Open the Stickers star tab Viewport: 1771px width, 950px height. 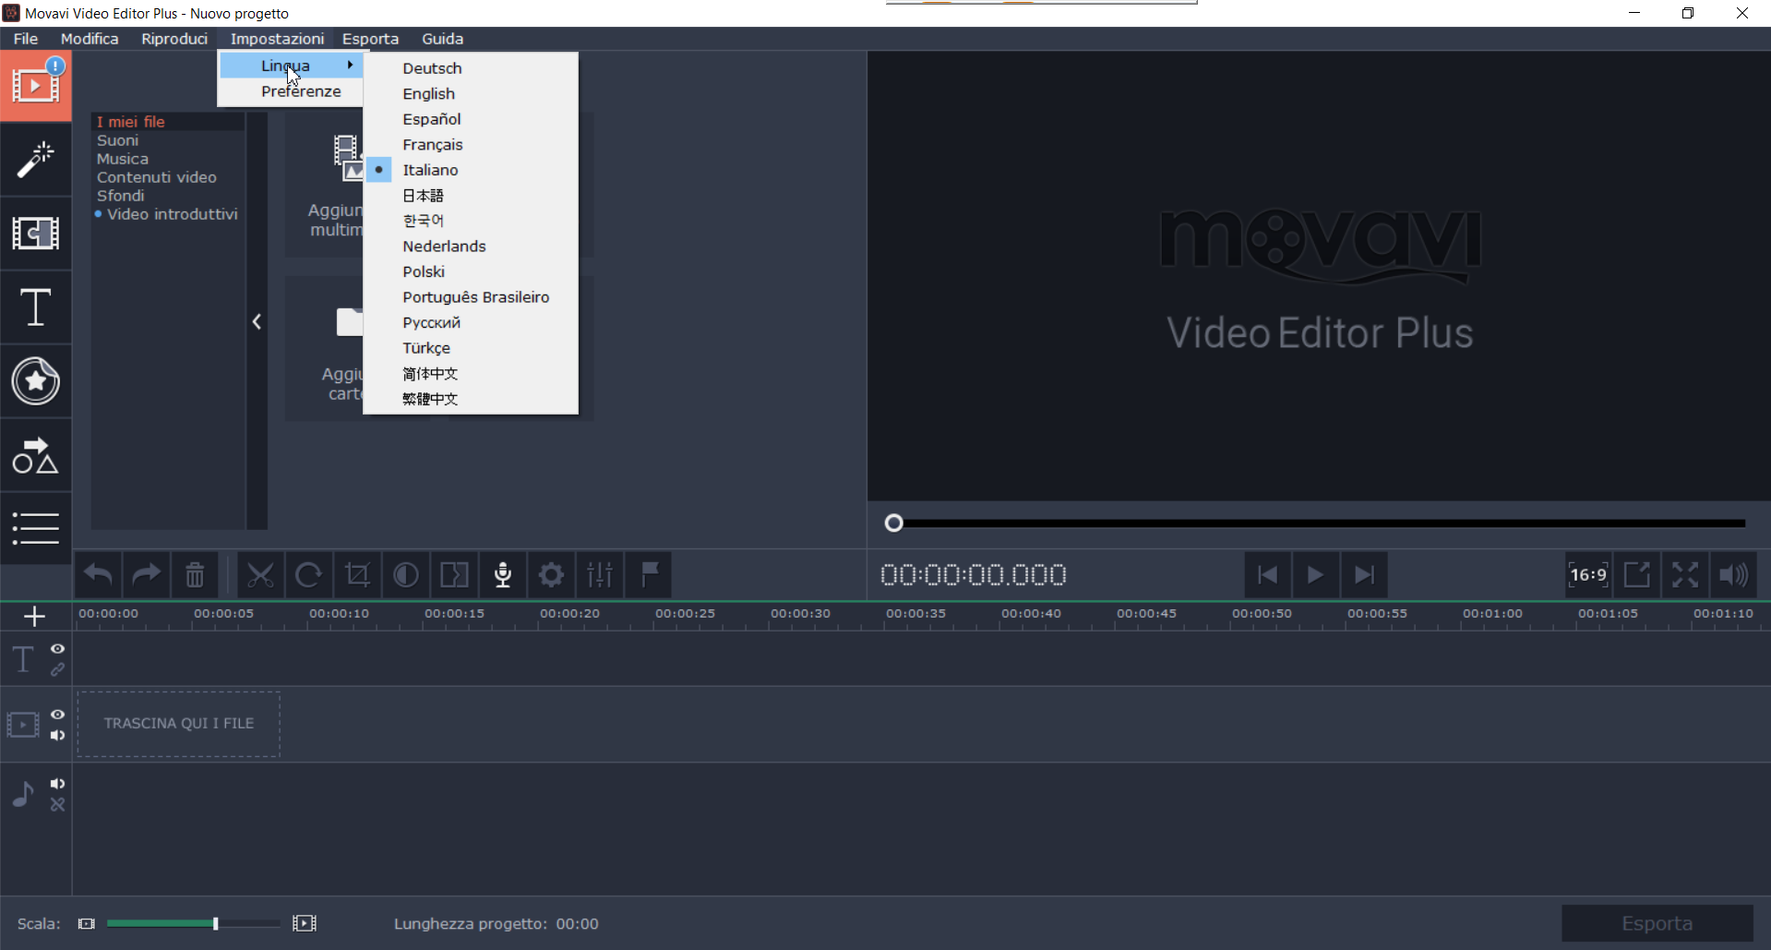tap(35, 381)
